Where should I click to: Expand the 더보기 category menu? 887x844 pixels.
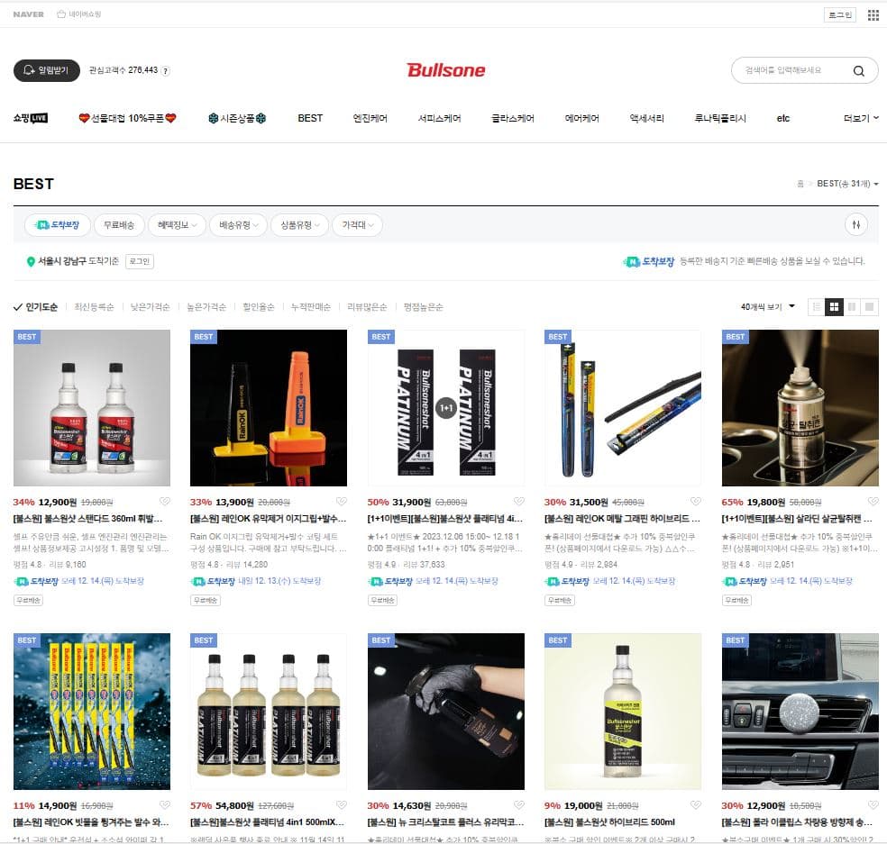[x=861, y=118]
